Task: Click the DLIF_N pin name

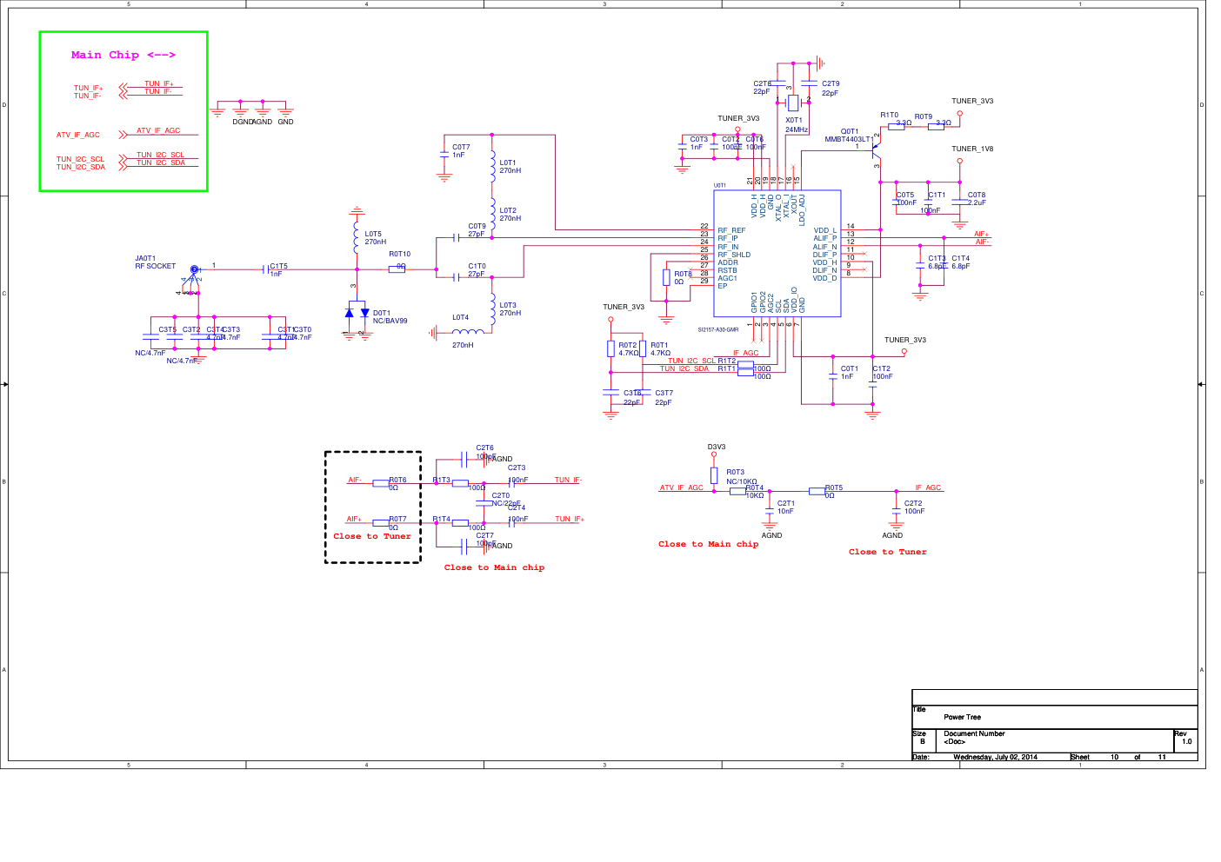Action: pos(824,270)
